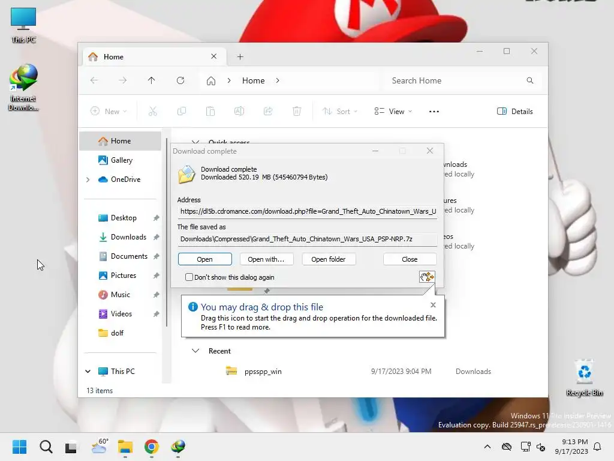This screenshot has width=614, height=461.
Task: Open the Sort dropdown
Action: [x=340, y=111]
